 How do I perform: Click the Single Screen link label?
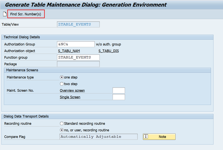[x=70, y=97]
